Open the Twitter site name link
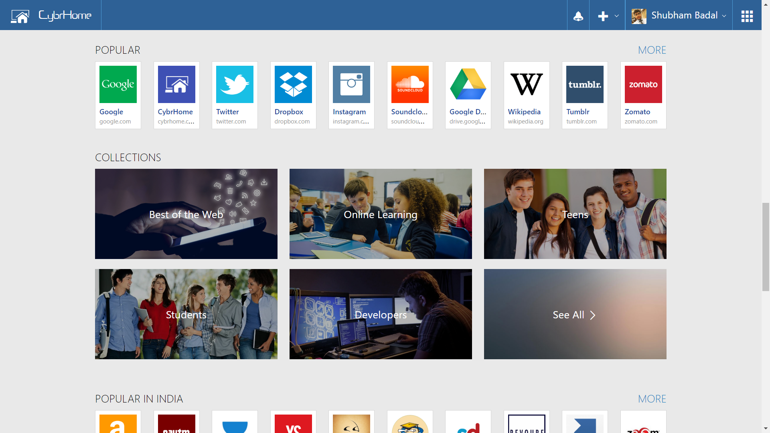The height and width of the screenshot is (433, 770). pyautogui.click(x=227, y=112)
